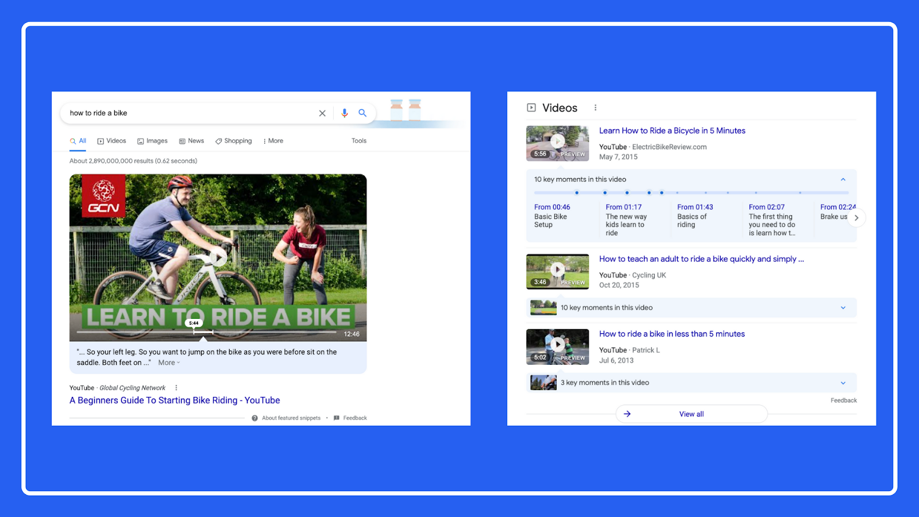This screenshot has height=517, width=919.
Task: Open the search Tools option
Action: 359,141
